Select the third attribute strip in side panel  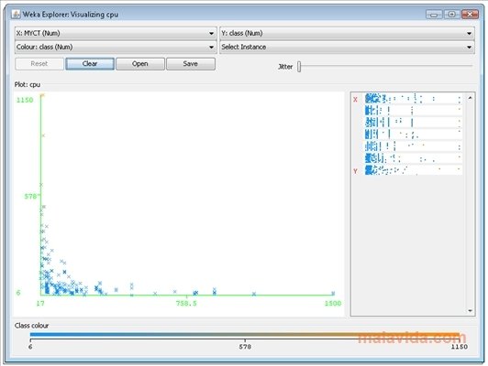[x=414, y=123]
